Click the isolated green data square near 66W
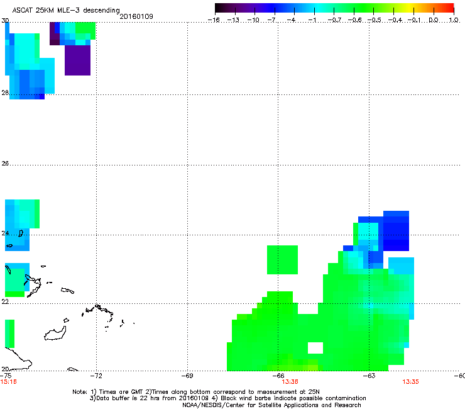This screenshot has height=409, width=465. point(282,260)
